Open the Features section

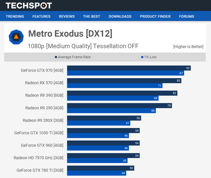click(x=41, y=16)
